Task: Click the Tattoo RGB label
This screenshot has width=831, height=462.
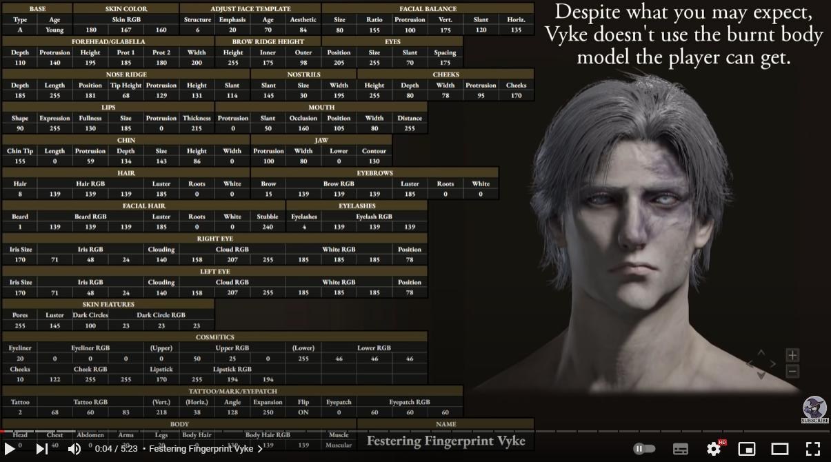Action: (x=90, y=402)
